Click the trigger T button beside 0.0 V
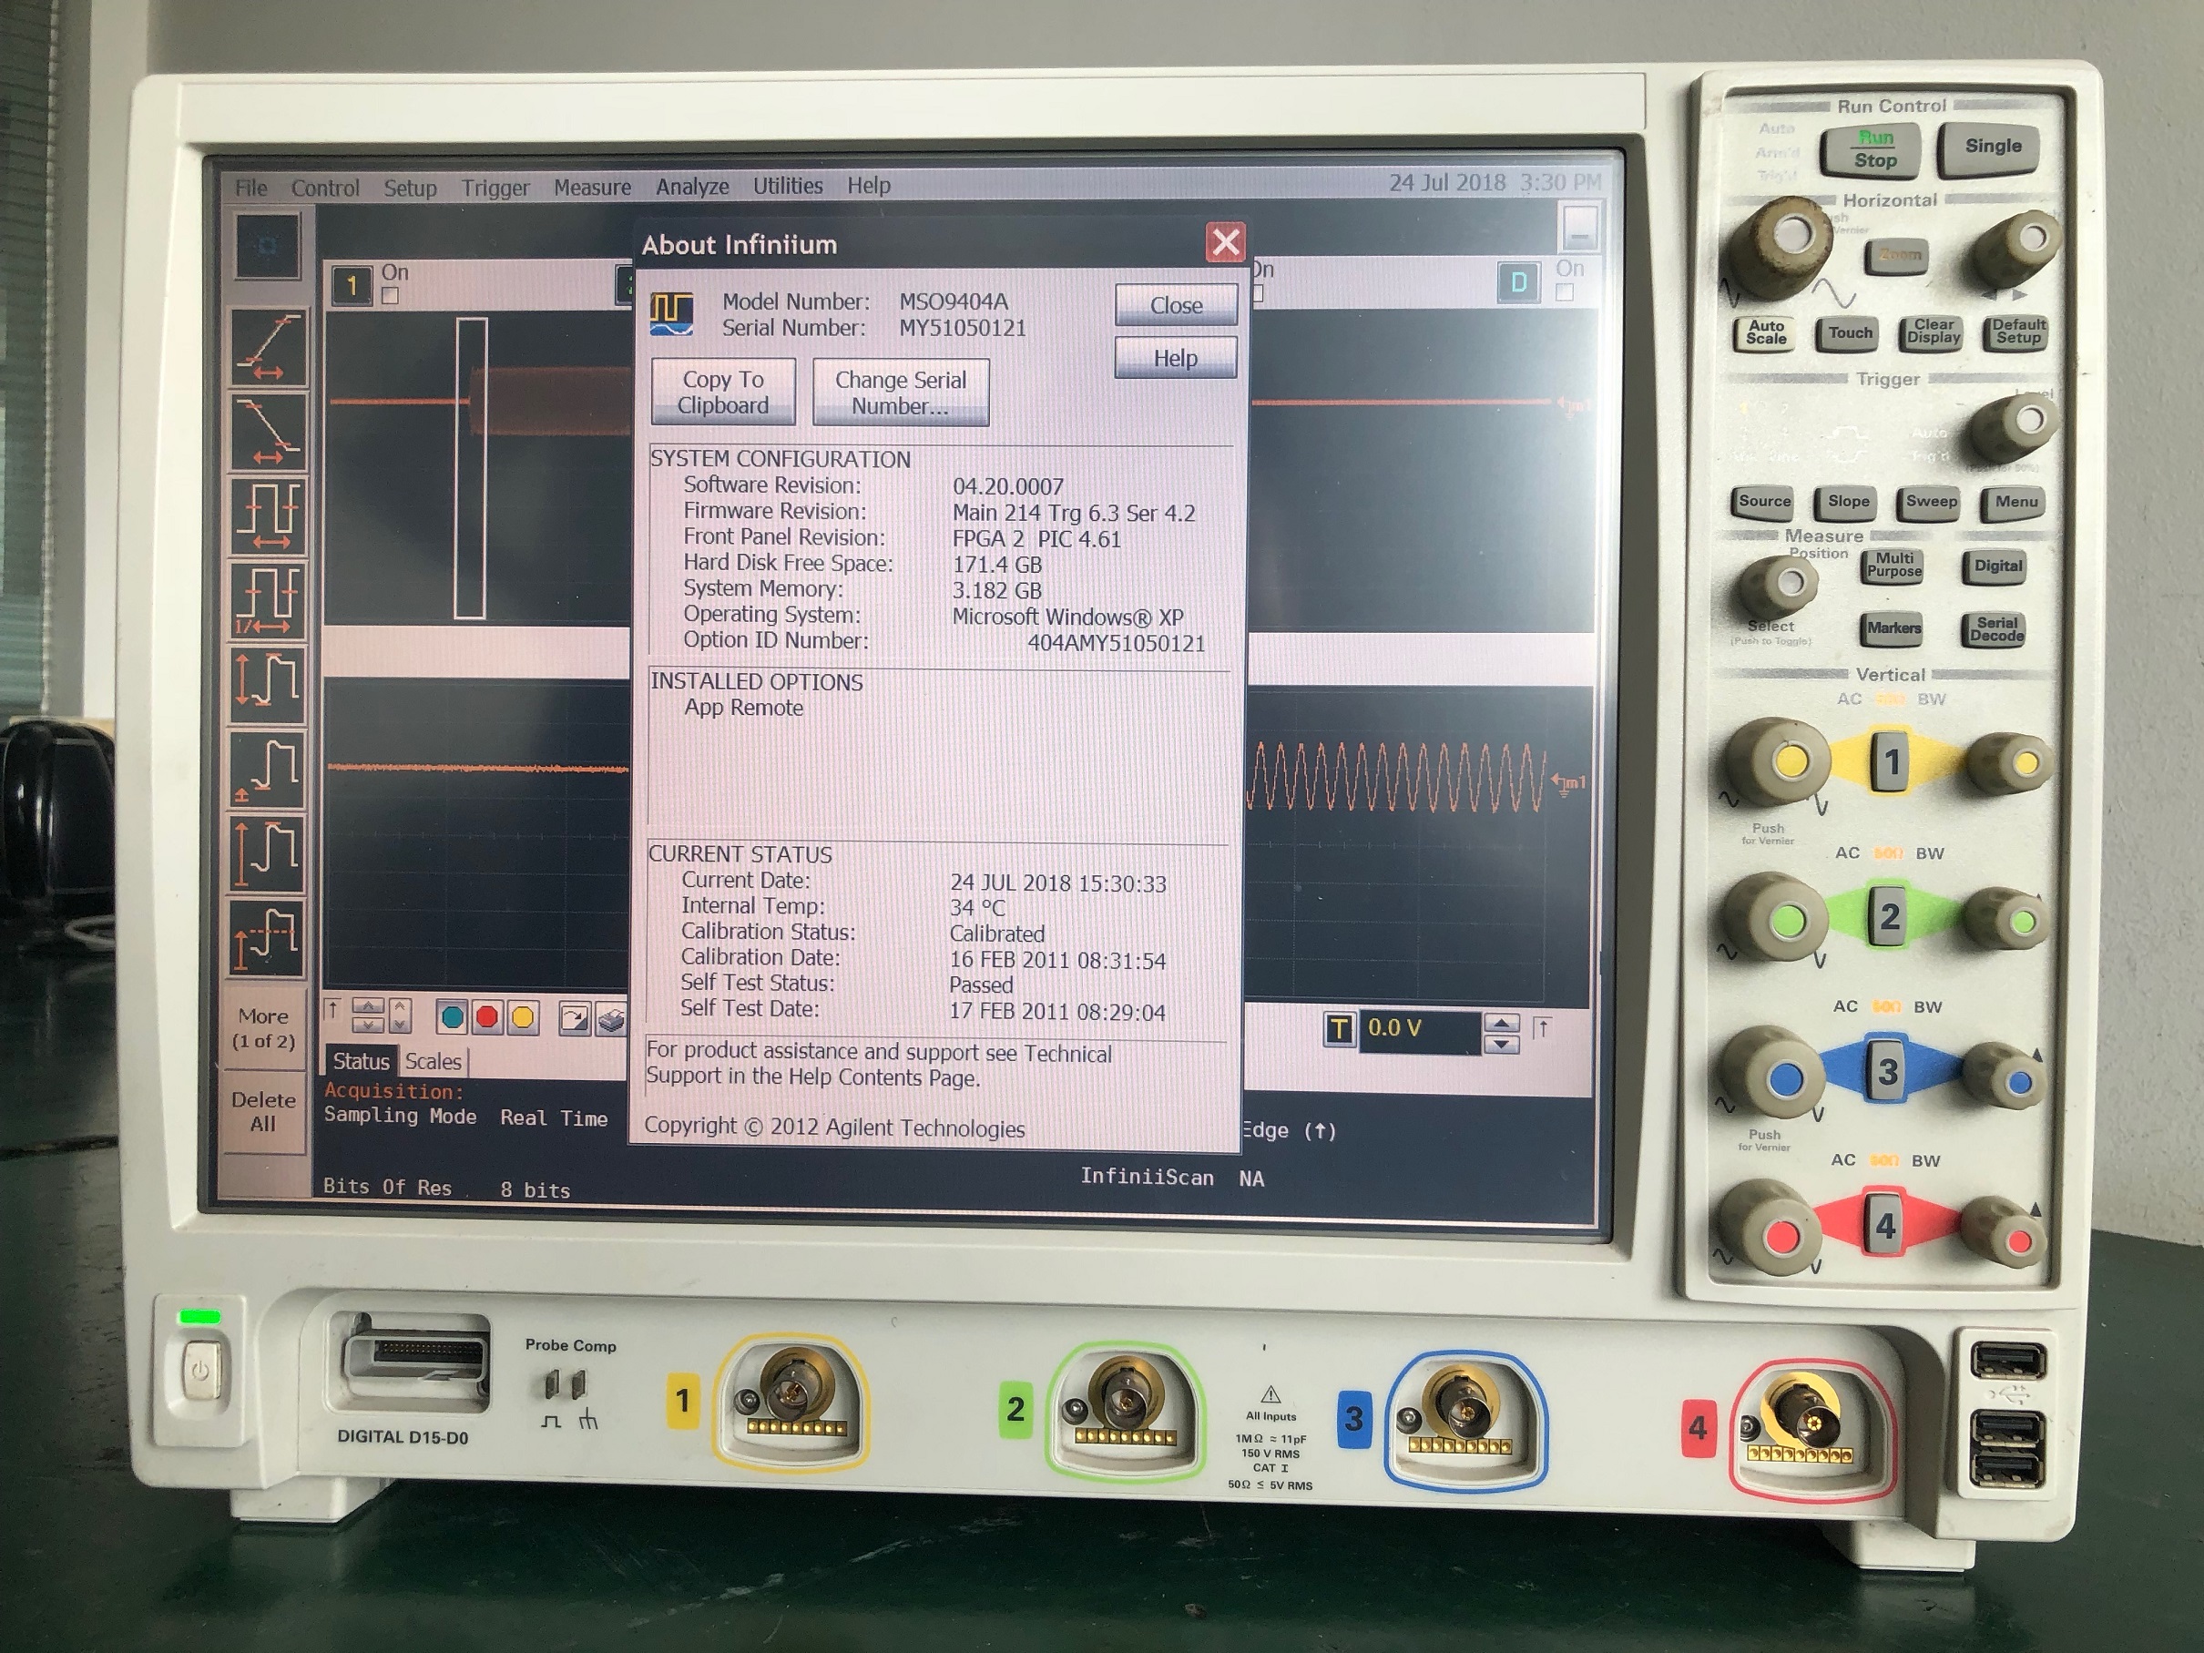2204x1653 pixels. point(1339,1029)
